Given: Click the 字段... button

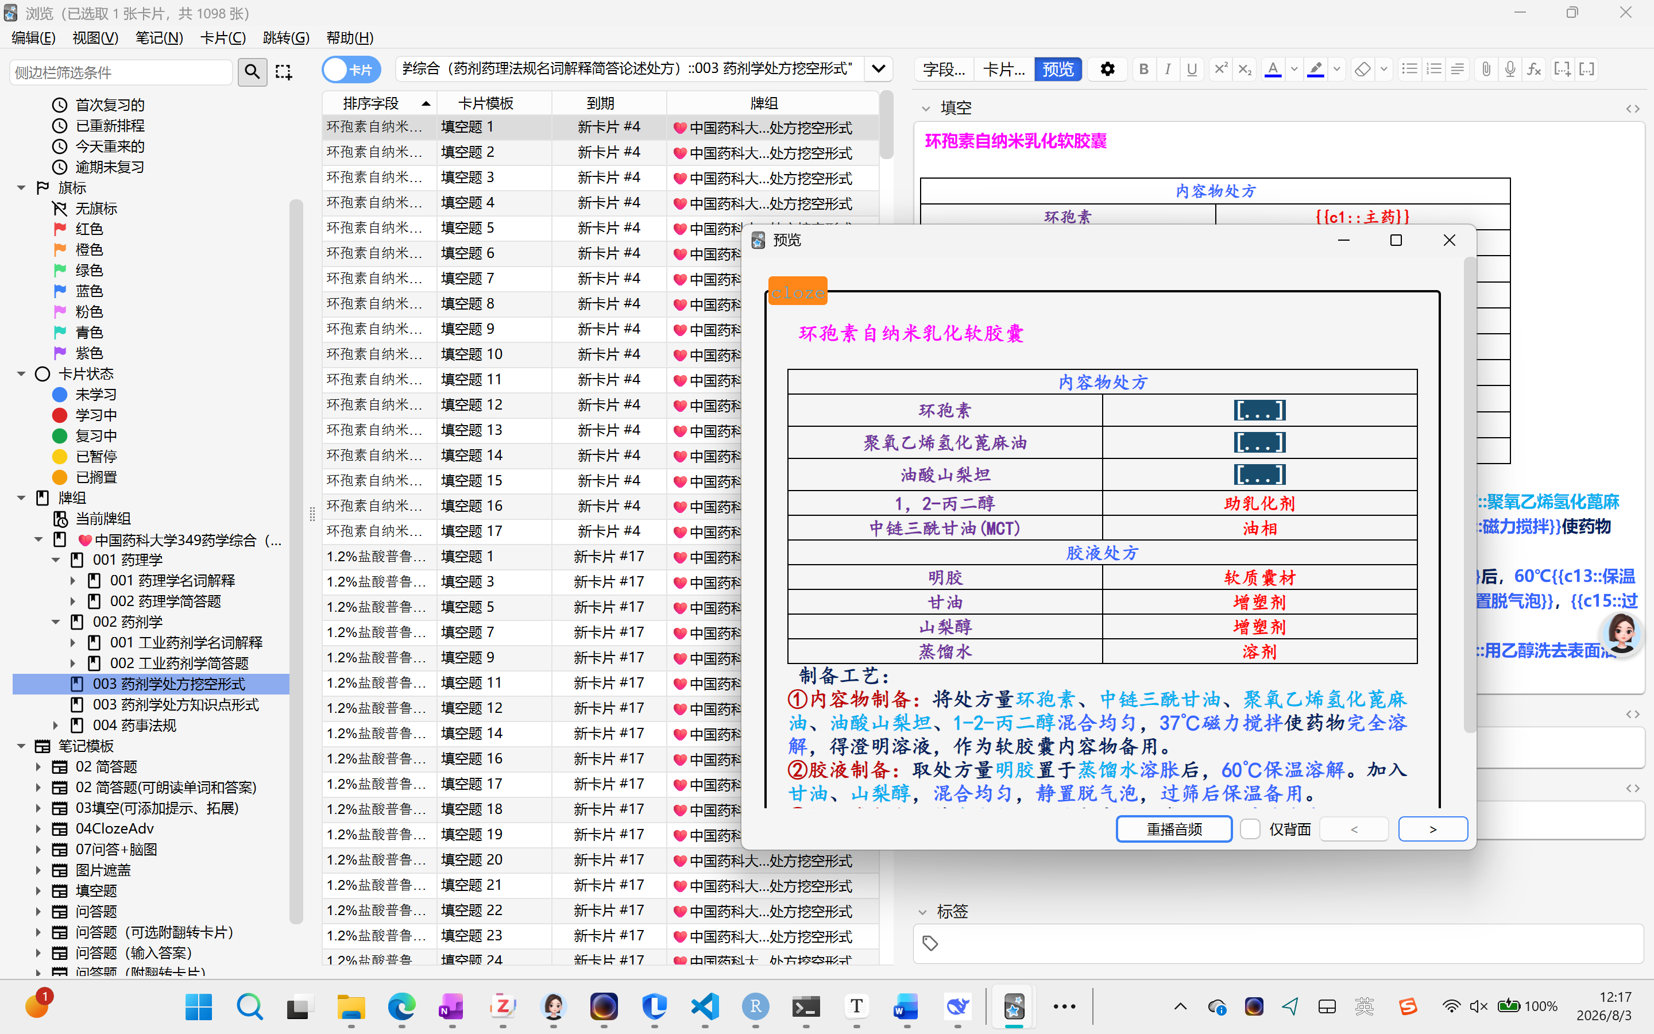Looking at the screenshot, I should click(944, 69).
